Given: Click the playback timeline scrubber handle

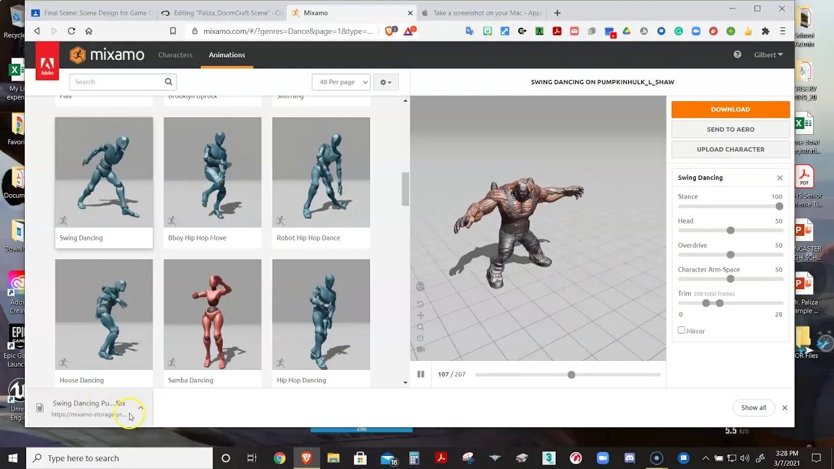Looking at the screenshot, I should click(x=571, y=375).
